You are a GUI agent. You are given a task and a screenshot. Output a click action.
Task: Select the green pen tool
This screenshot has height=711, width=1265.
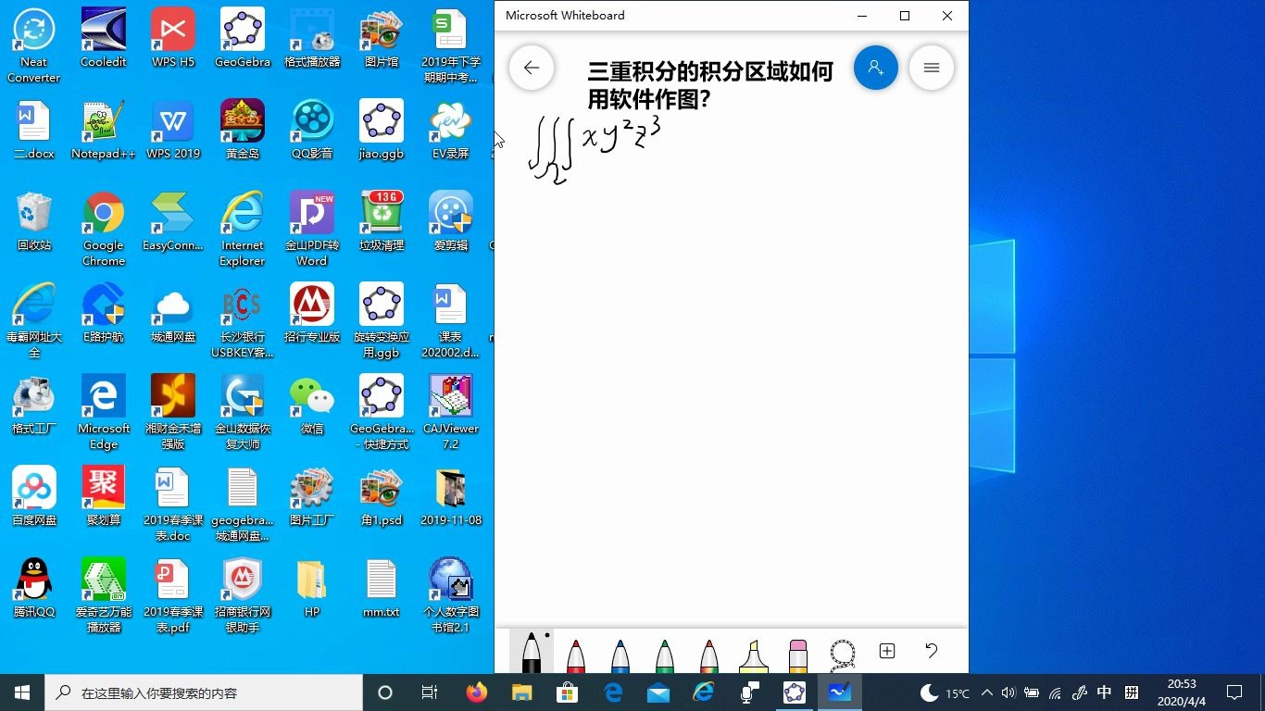click(664, 655)
